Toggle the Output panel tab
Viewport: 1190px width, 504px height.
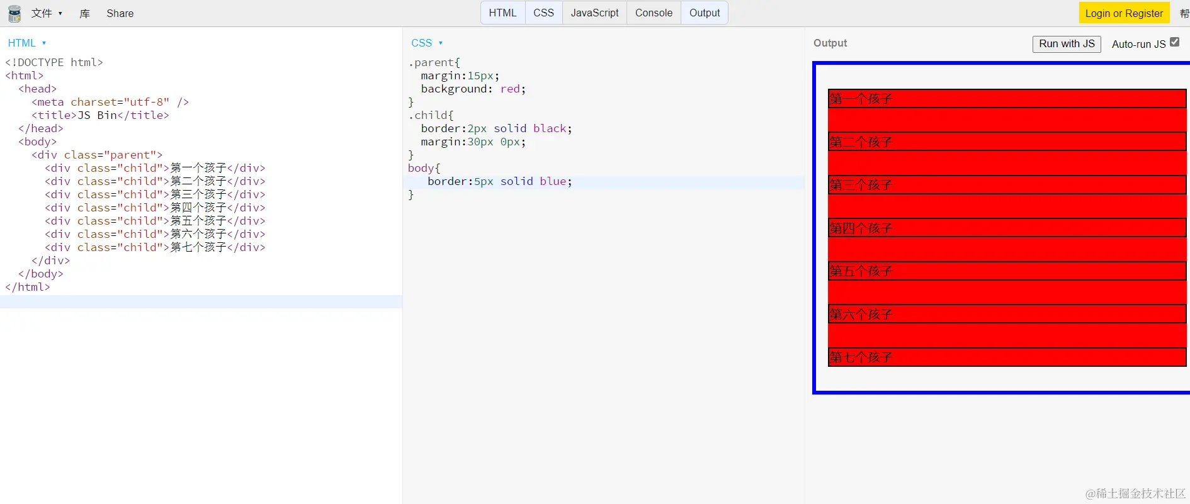point(705,13)
